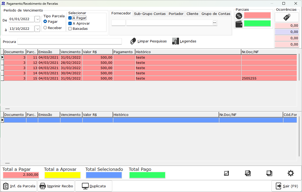Select row with parcela 13
302x192 pixels.
pos(150,68)
